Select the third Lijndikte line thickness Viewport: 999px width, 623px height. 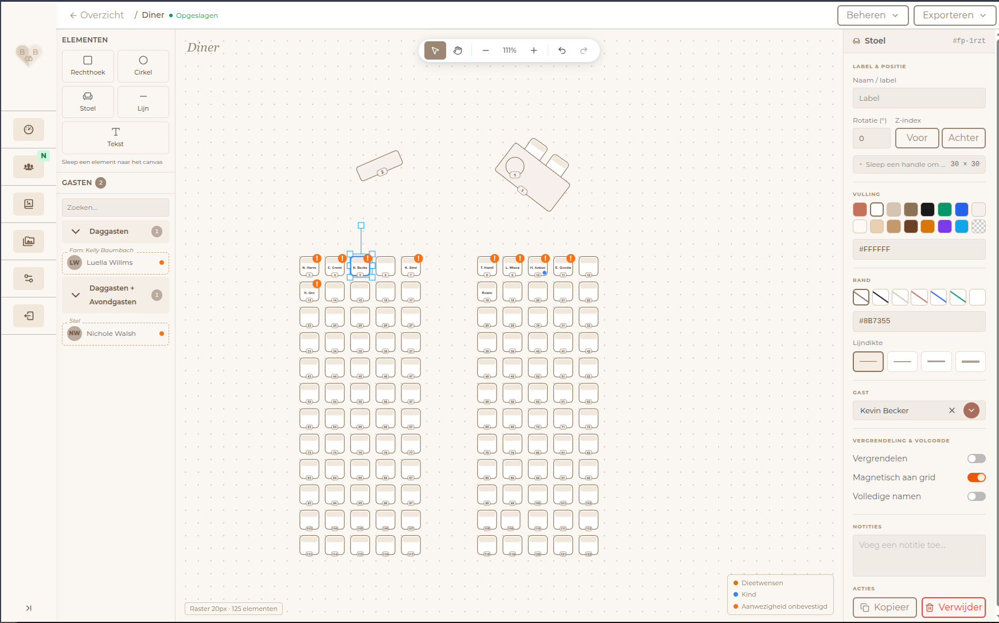pos(936,362)
